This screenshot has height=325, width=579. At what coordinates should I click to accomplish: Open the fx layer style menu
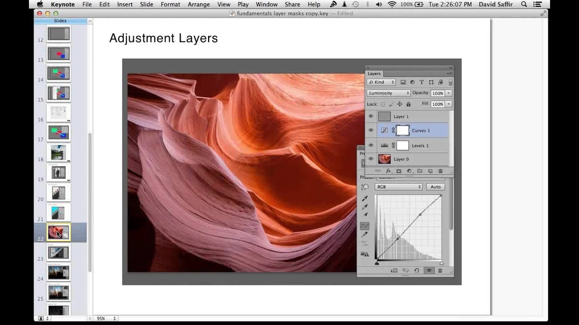click(x=389, y=171)
